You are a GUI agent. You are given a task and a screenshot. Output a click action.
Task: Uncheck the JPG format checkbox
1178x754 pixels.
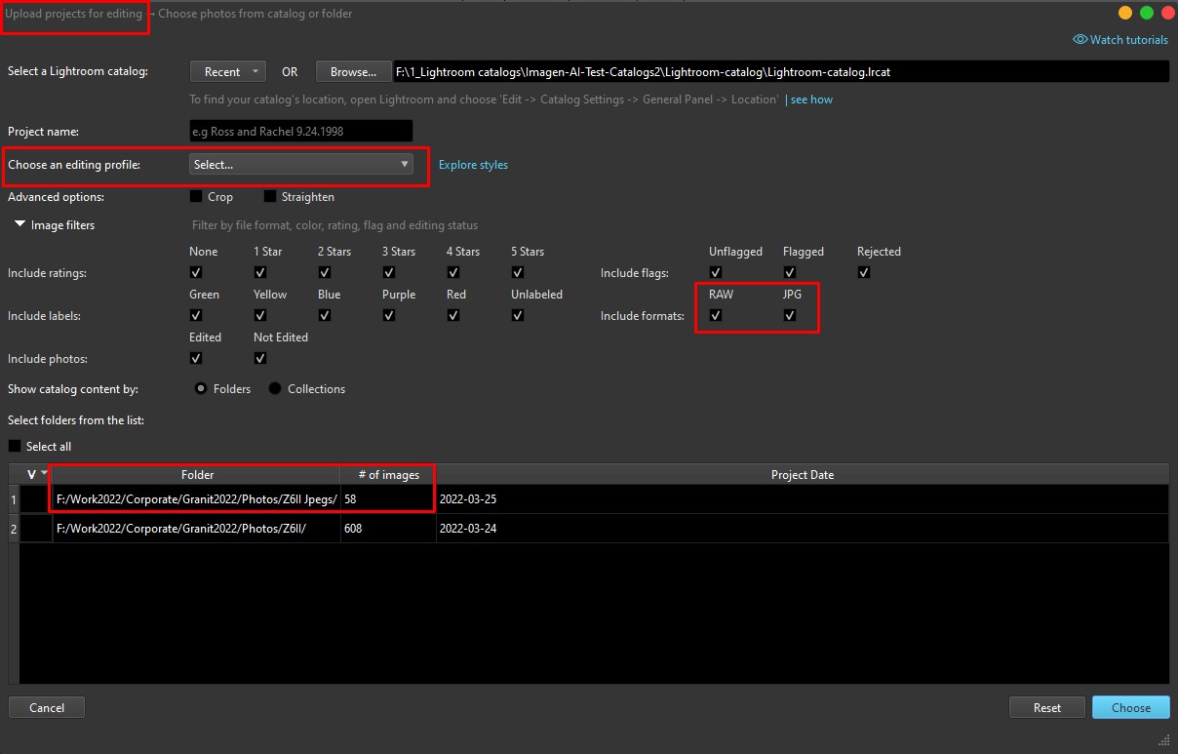point(790,316)
